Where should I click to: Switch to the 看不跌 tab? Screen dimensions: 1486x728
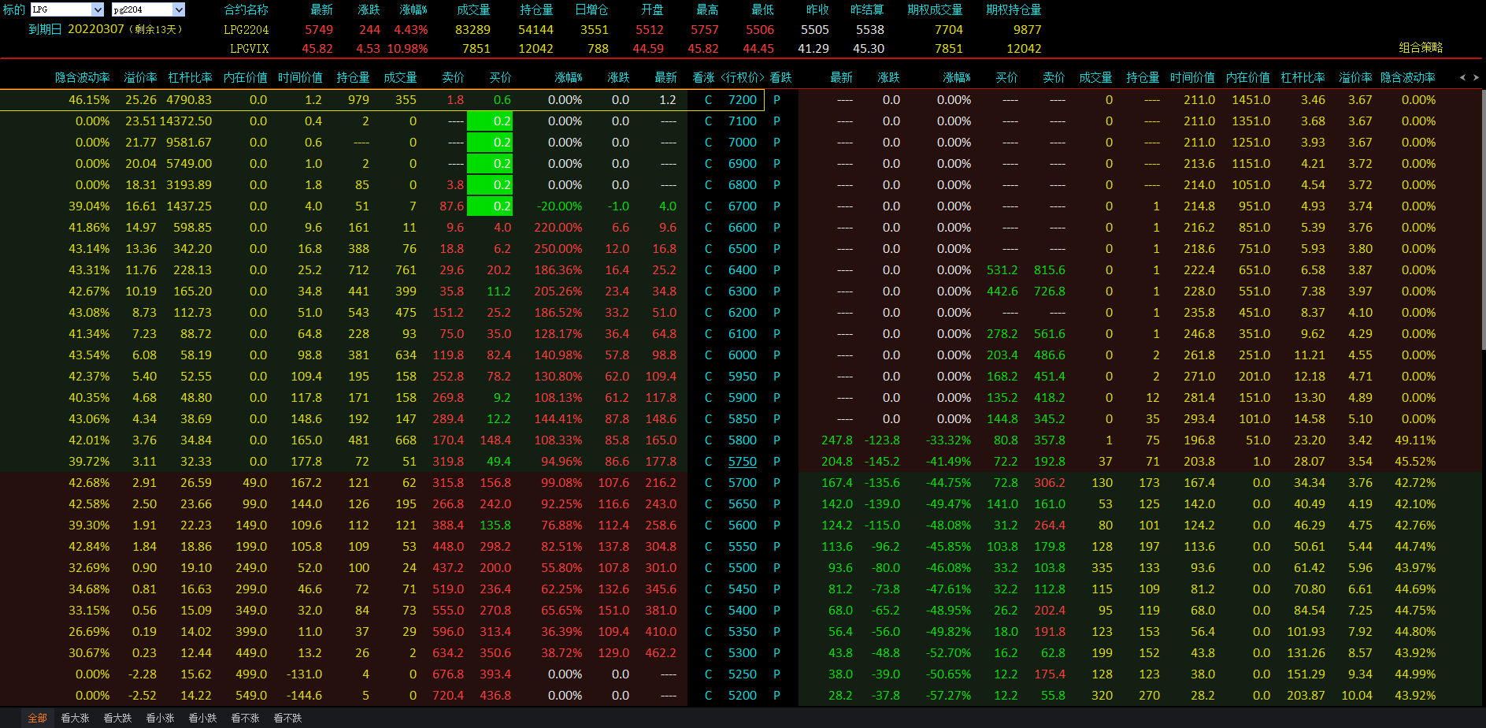(287, 718)
